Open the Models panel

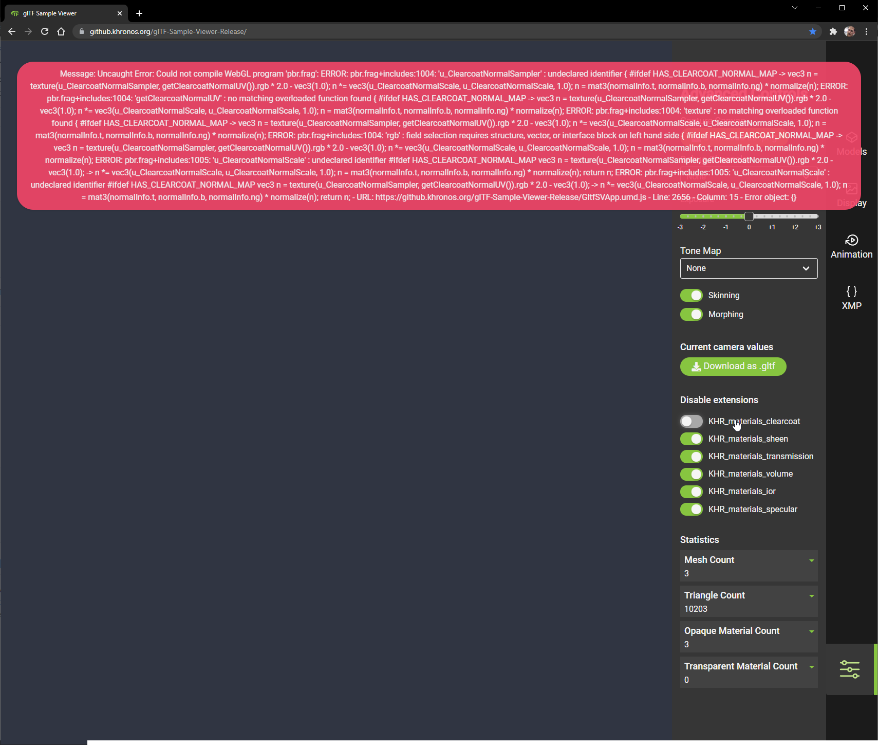[x=851, y=143]
